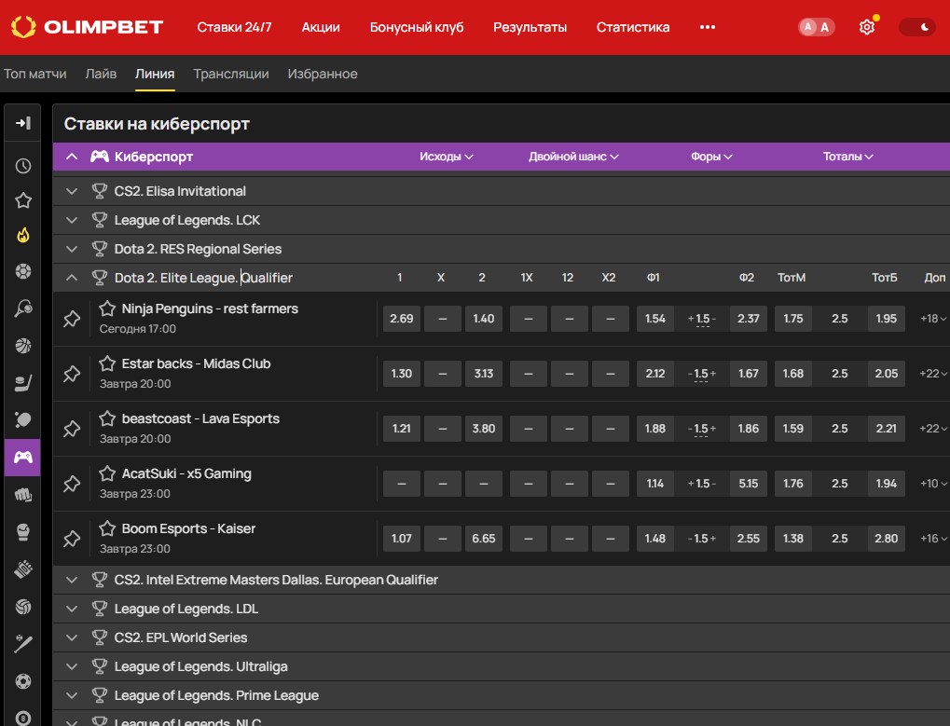Select the volleyball sidebar icon
Image resolution: width=950 pixels, height=726 pixels.
coord(23,607)
